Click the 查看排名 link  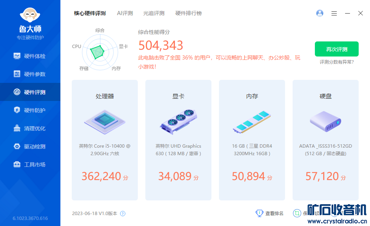pyautogui.click(x=274, y=213)
